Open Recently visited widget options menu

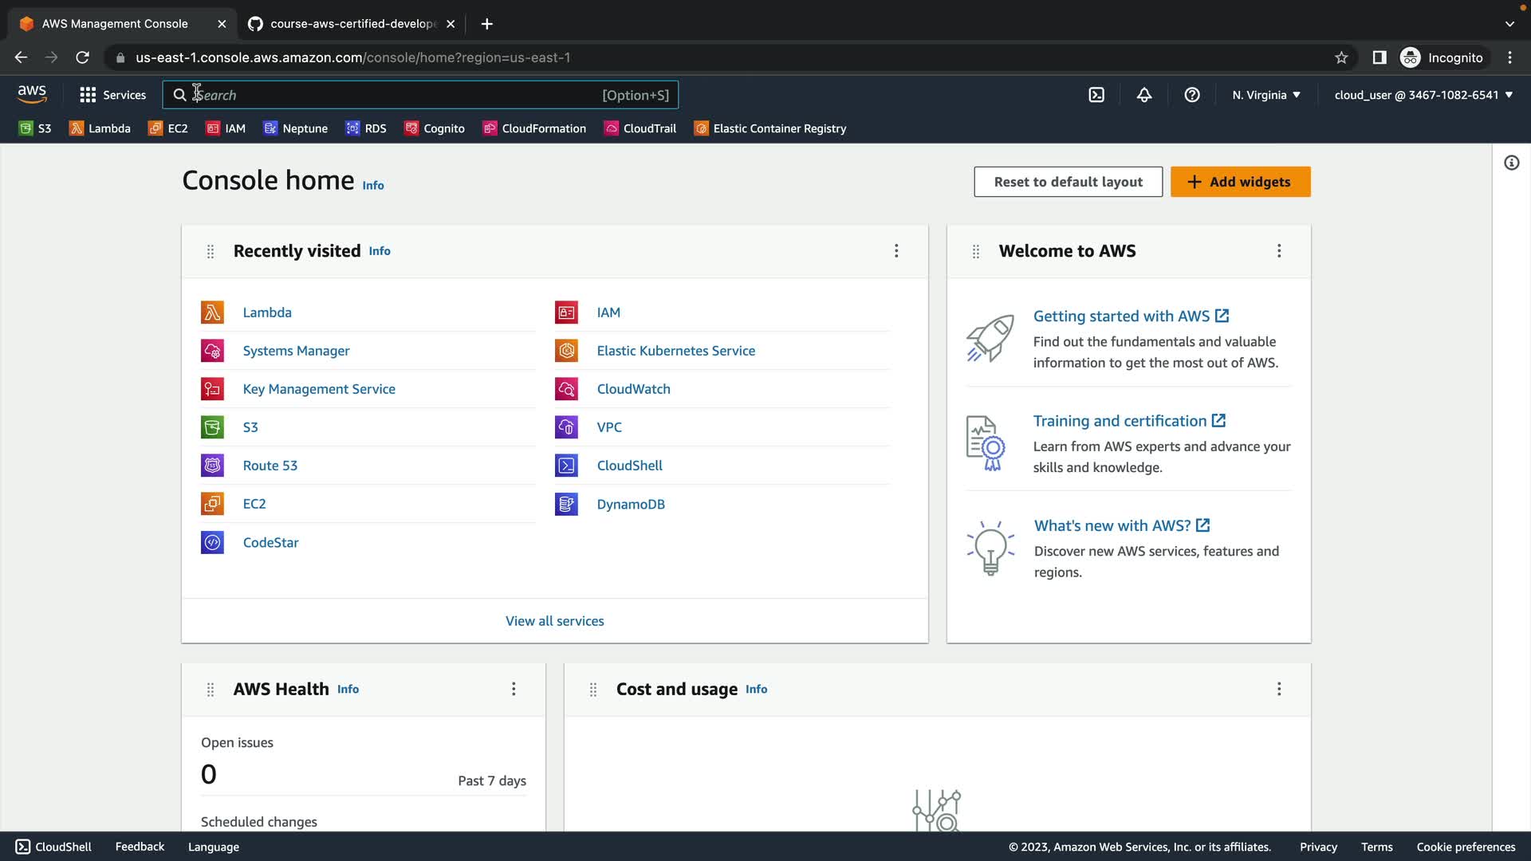click(x=896, y=251)
